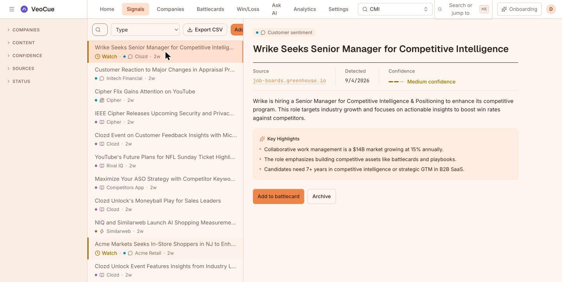Click Add to battlecard button

pos(279,197)
